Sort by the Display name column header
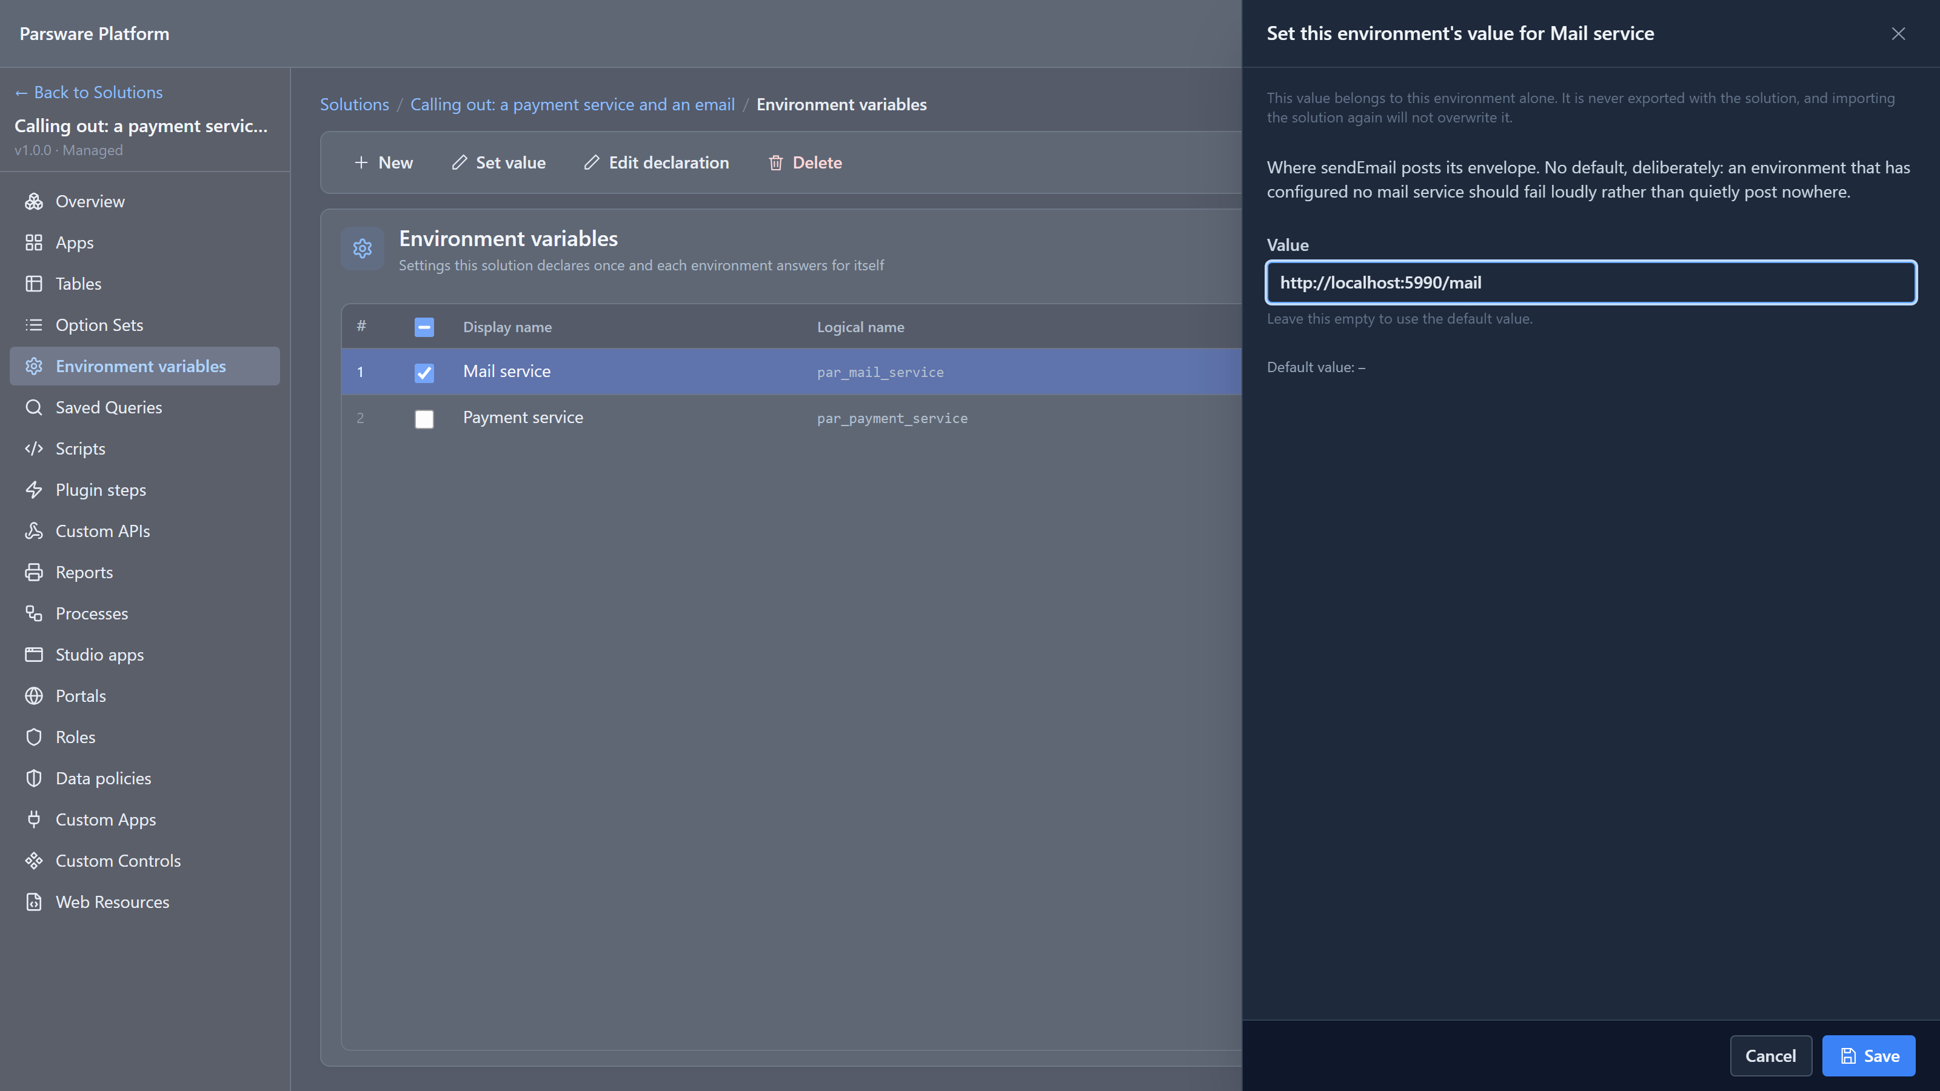Viewport: 1940px width, 1091px height. (x=507, y=327)
